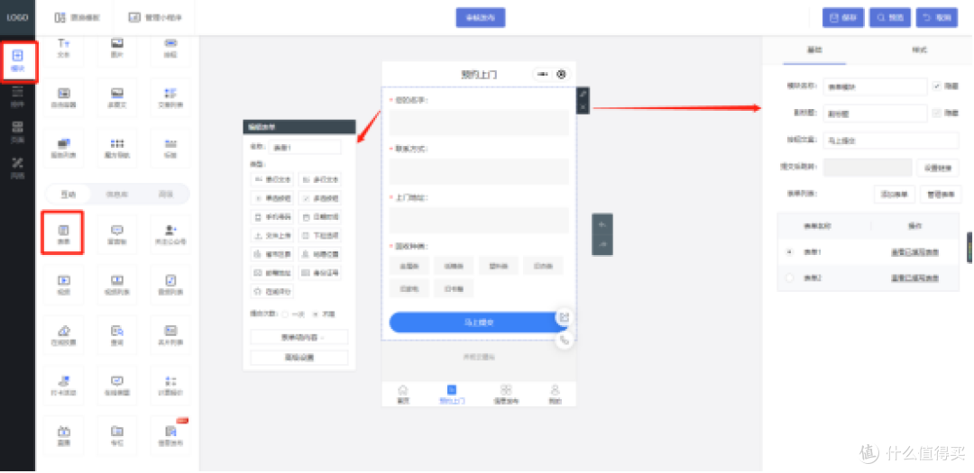The width and height of the screenshot is (974, 473).
Task: Select the 视频 video module
Action: 63,285
